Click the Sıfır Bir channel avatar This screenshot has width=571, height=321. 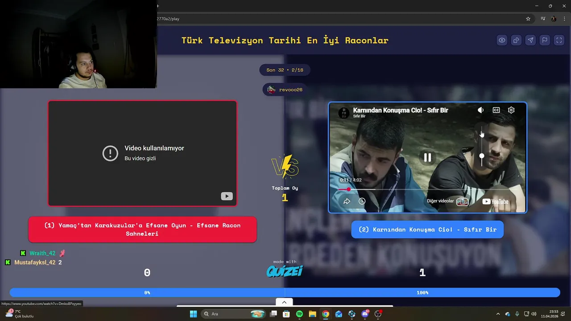(343, 113)
